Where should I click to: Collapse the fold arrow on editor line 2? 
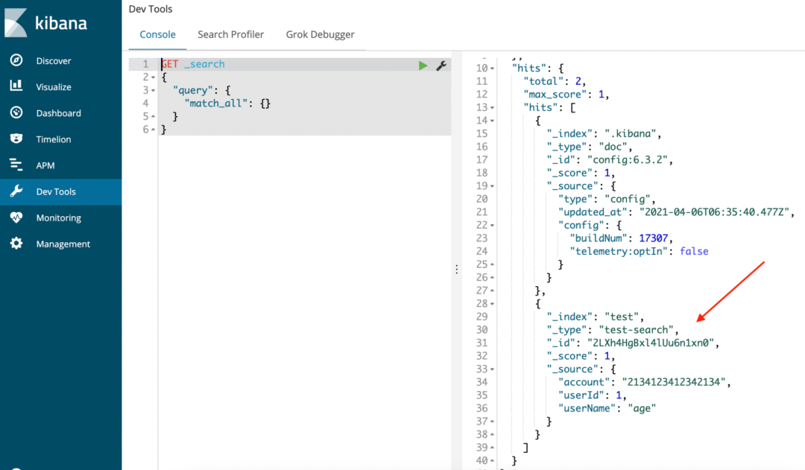pos(153,77)
